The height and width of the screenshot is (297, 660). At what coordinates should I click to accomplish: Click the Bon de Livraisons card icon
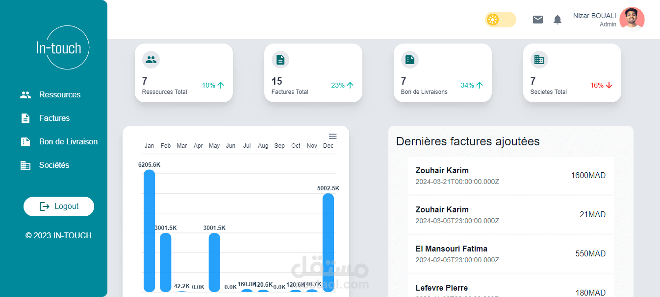(x=410, y=60)
